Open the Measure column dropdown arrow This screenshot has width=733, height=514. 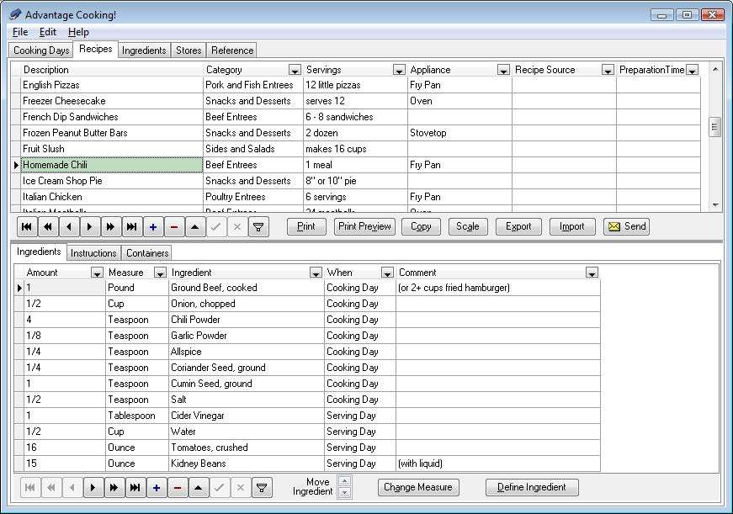160,273
